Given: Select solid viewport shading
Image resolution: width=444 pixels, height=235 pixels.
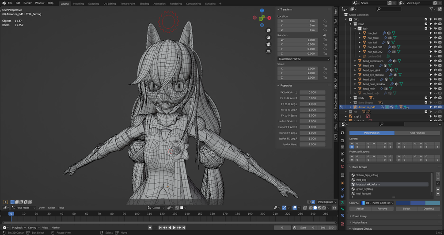Looking at the screenshot, I should 315,208.
